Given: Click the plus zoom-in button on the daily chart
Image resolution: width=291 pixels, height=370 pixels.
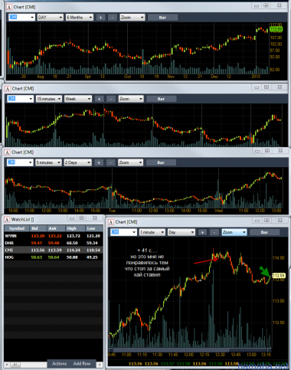Looking at the screenshot, I should [100, 18].
